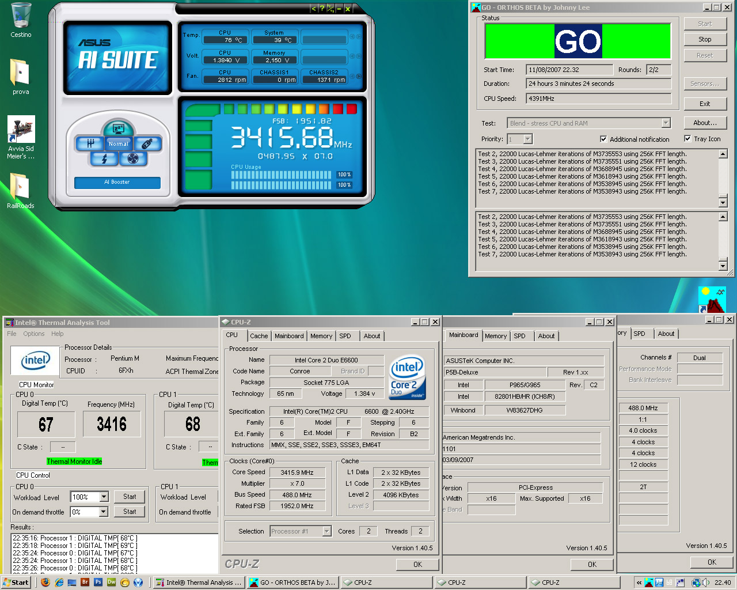Switch to Intel Thermal Analysis taskbar button
Screen dimensions: 737x590
point(199,583)
